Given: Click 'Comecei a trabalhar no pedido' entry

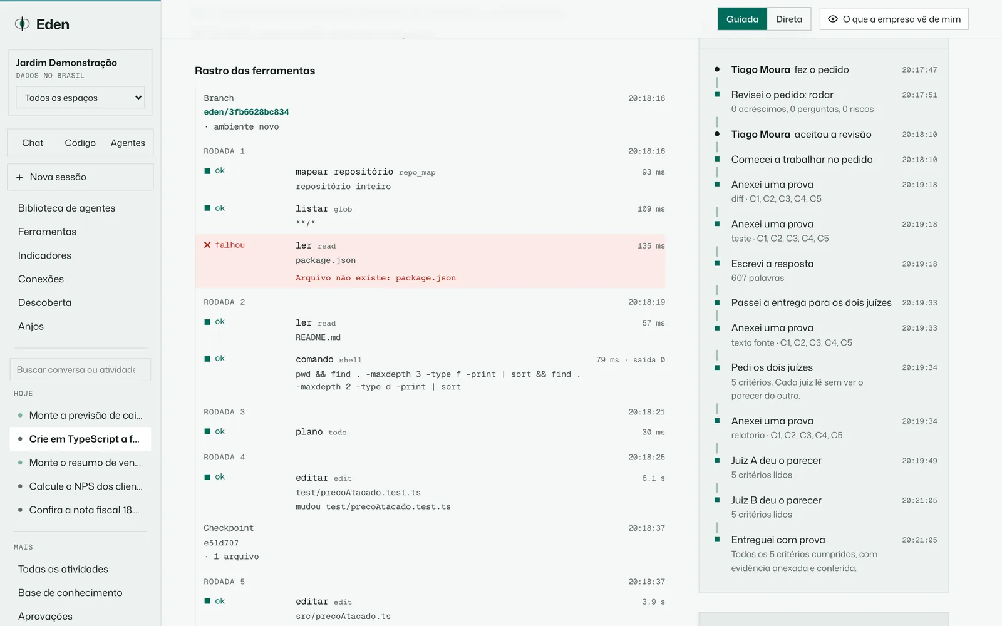Looking at the screenshot, I should [x=802, y=160].
